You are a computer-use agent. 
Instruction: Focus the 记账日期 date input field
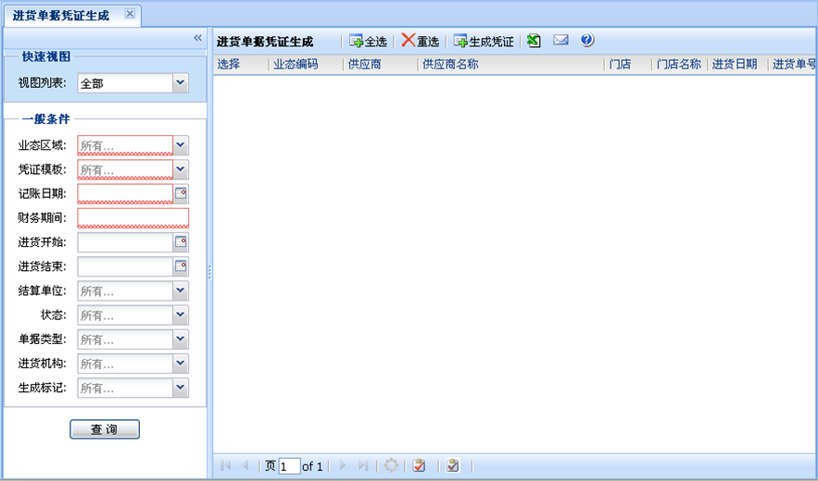[x=125, y=194]
